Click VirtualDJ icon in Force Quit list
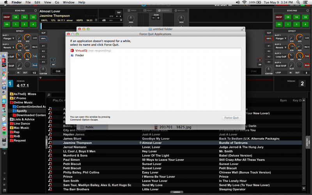 [72, 51]
